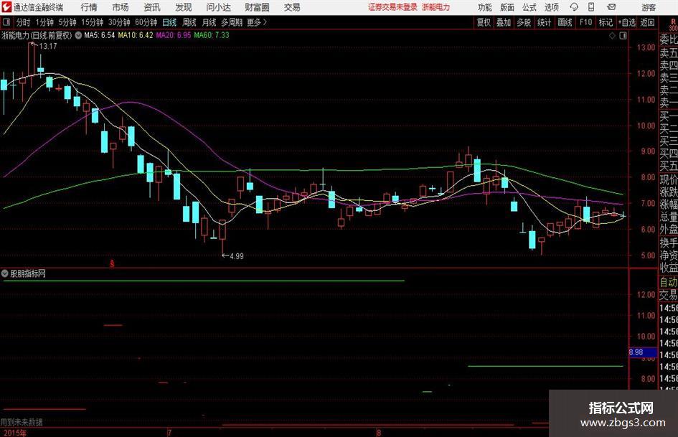678x437 pixels.
Task: Click the MA60: 7.33 label
Action: tap(212, 35)
